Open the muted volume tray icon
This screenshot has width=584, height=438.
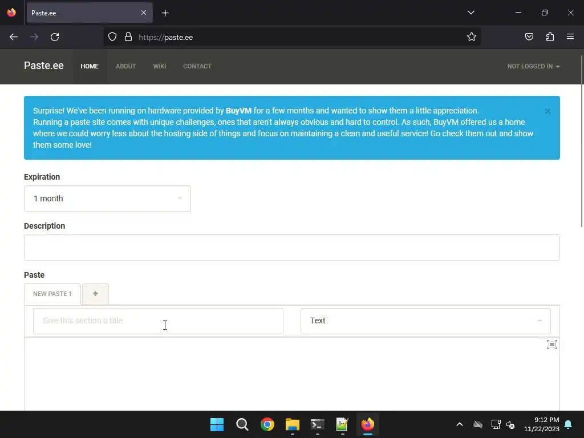(x=510, y=424)
